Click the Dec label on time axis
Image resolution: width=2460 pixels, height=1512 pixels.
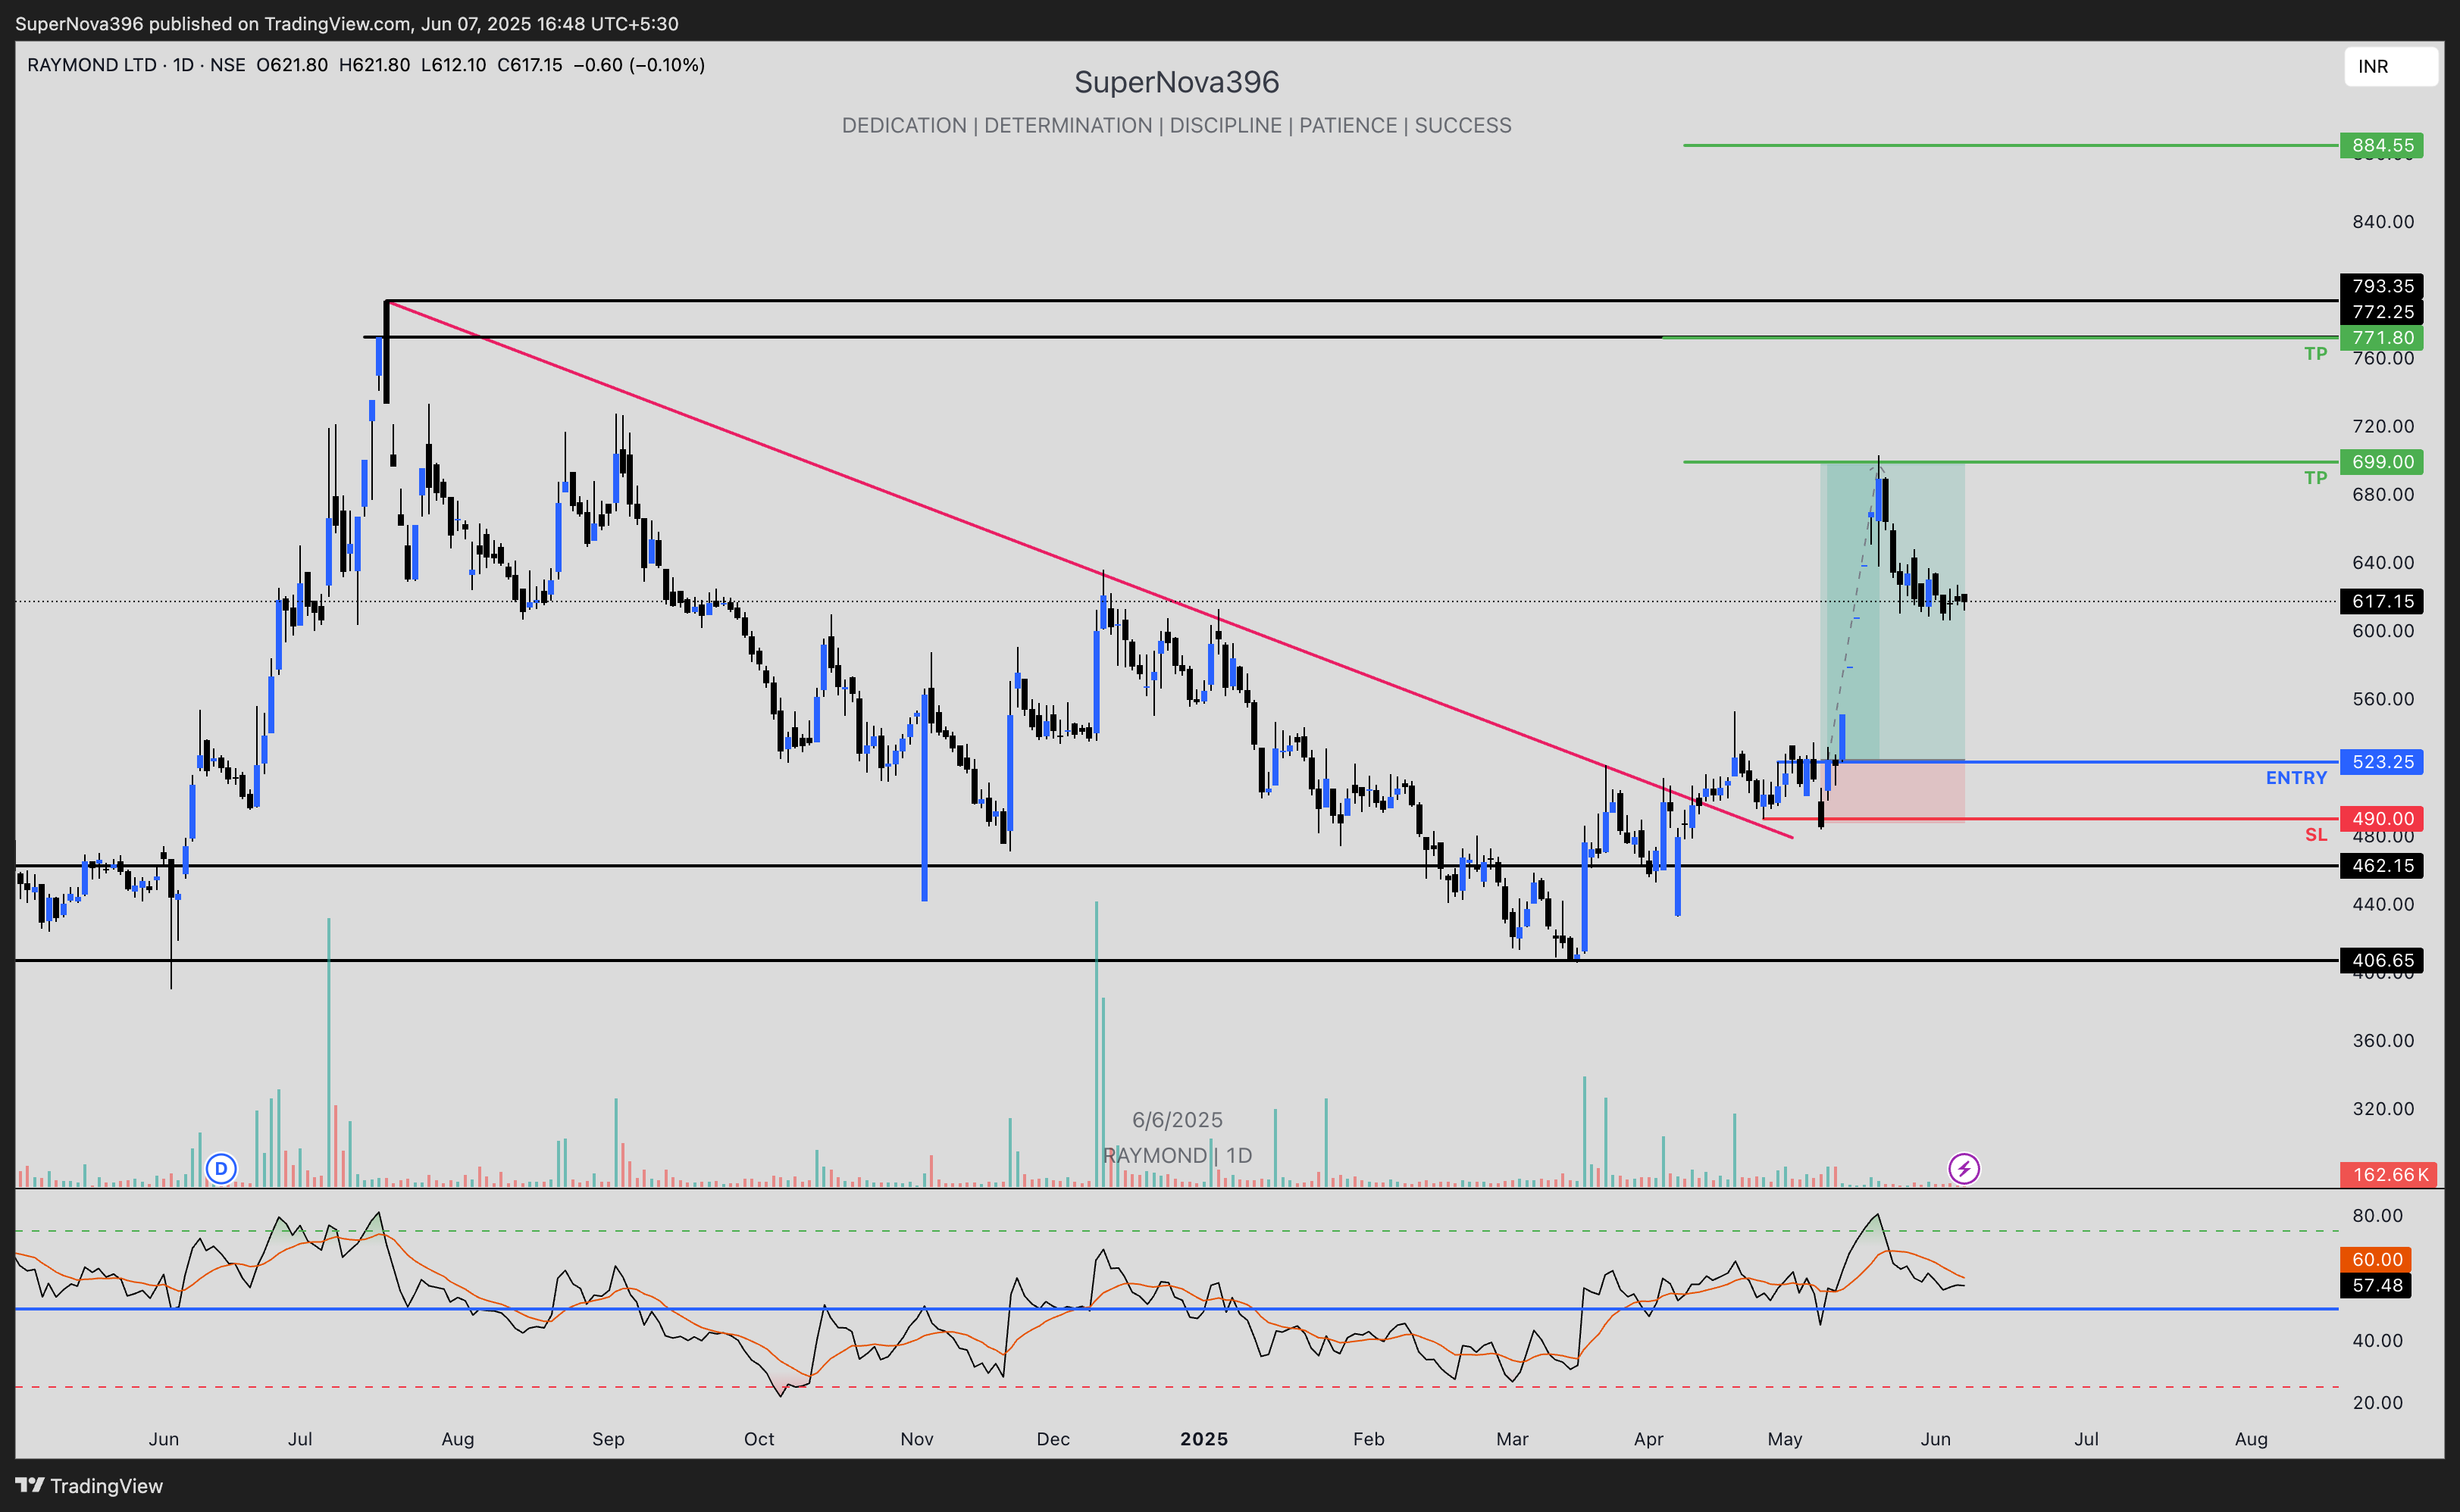click(x=1053, y=1439)
